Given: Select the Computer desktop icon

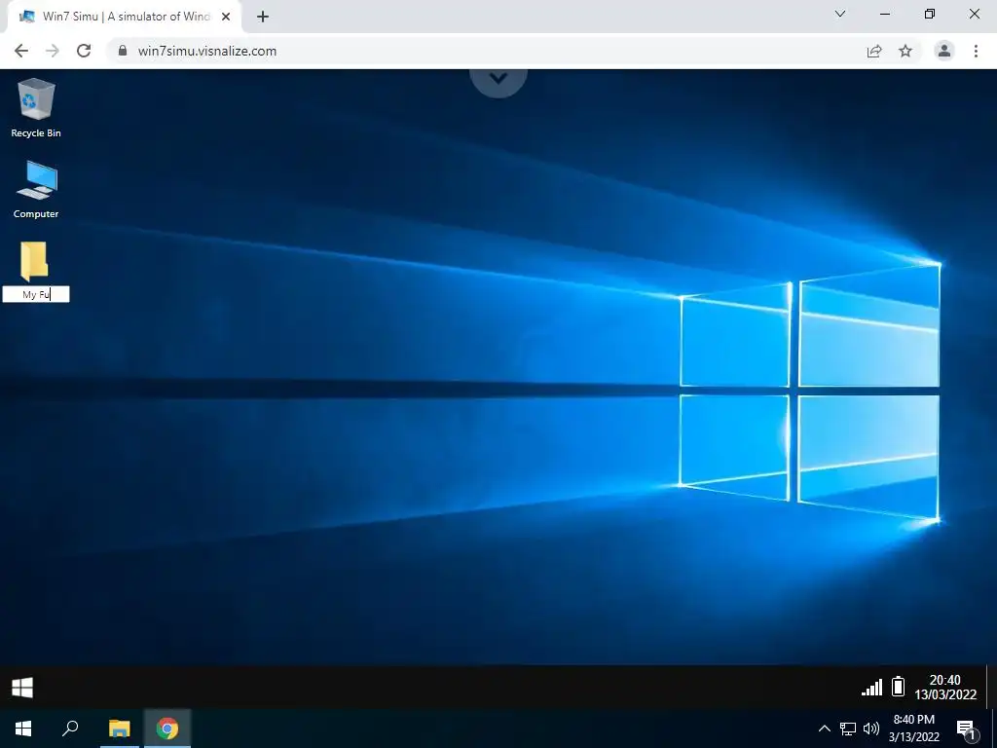Looking at the screenshot, I should coord(36,189).
